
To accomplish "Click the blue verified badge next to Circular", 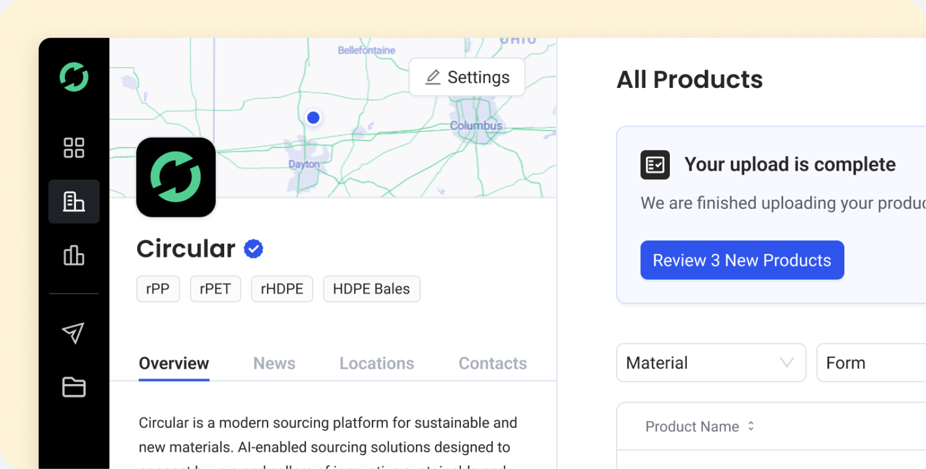I will click(x=253, y=249).
